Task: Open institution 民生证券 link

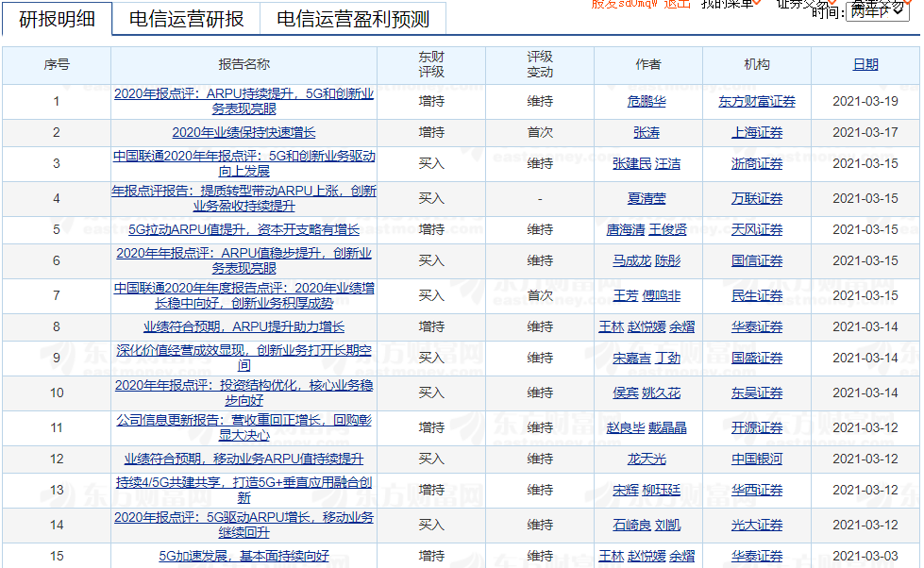Action: (757, 295)
